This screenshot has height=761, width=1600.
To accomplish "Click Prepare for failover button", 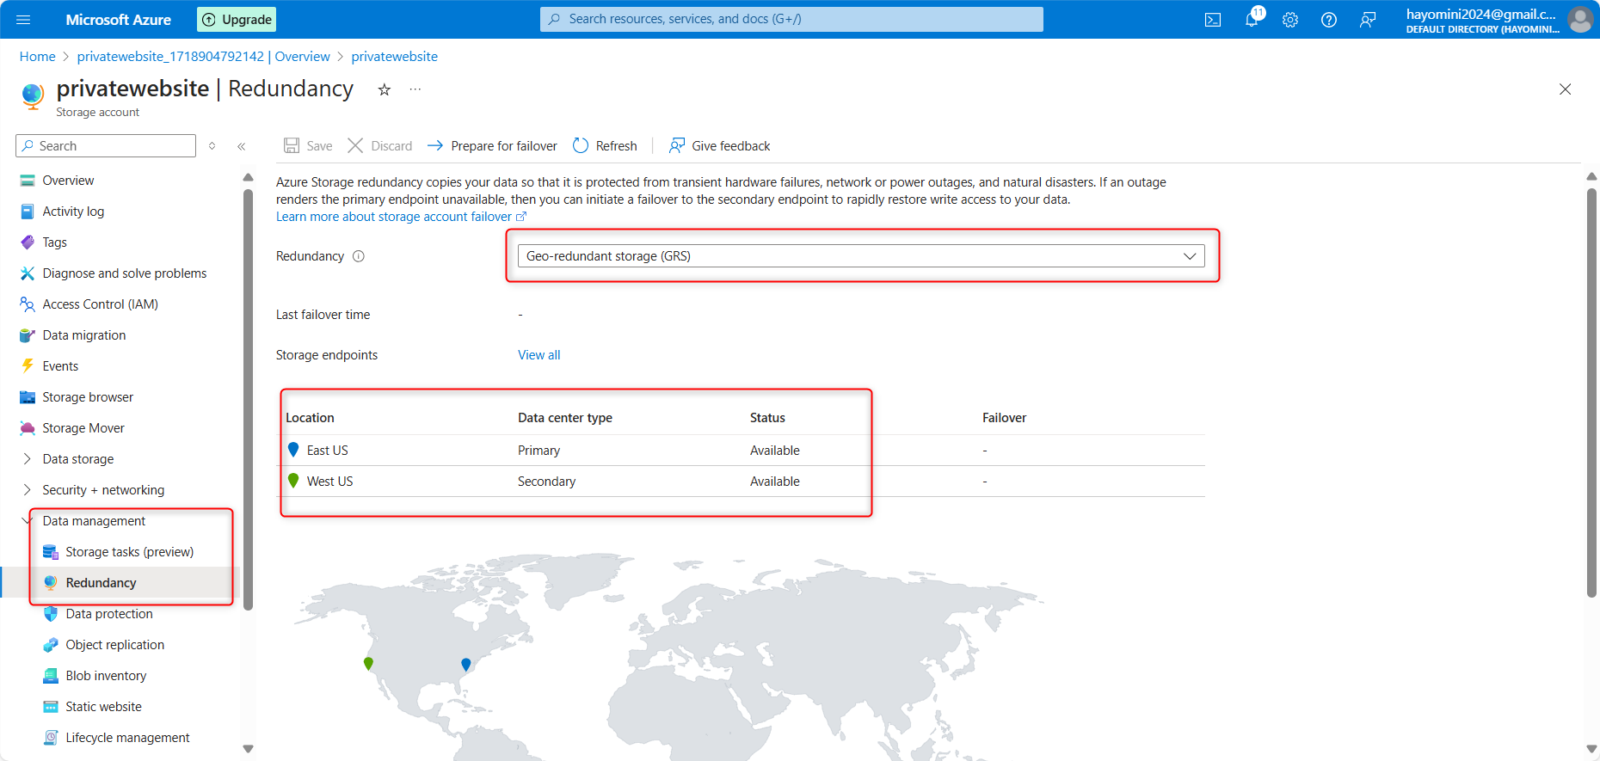I will coord(493,146).
